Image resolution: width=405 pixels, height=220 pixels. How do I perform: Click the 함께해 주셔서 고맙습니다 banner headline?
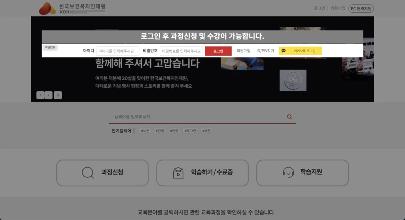pyautogui.click(x=147, y=64)
